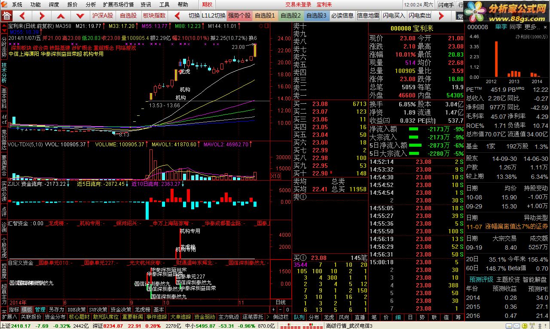Click the 沪深A股 toolbar button
The height and width of the screenshot is (329, 550).
pos(103,16)
